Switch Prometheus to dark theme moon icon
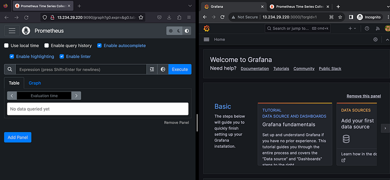390x180 pixels. click(x=179, y=31)
